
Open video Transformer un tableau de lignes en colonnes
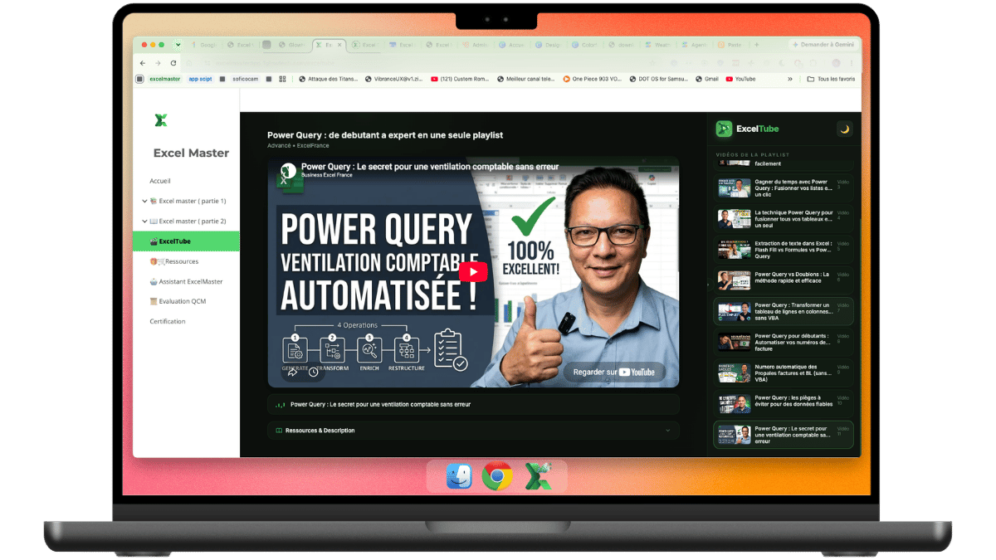(x=783, y=311)
